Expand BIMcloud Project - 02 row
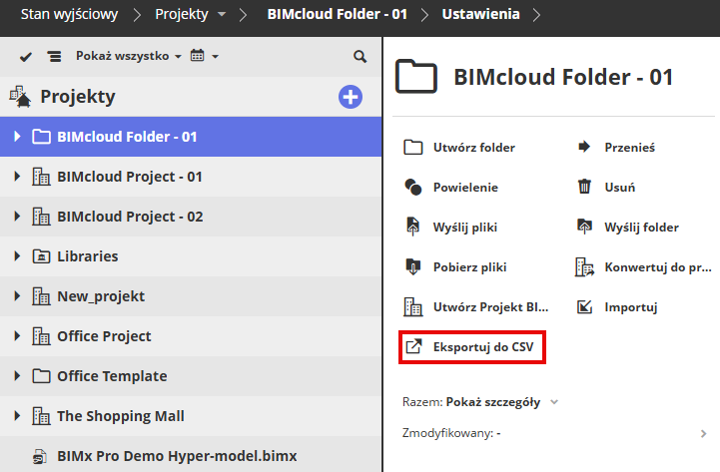 coord(17,217)
